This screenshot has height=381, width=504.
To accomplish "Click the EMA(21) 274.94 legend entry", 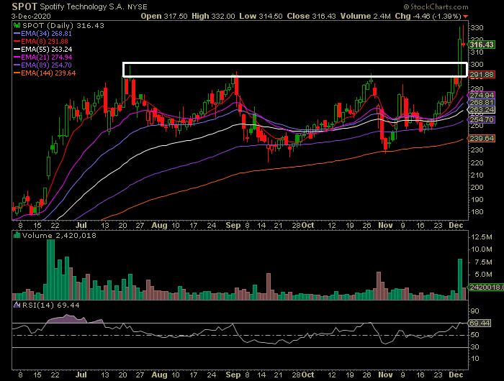I will coord(47,57).
